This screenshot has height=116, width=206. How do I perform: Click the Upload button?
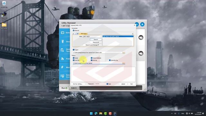coord(123,84)
